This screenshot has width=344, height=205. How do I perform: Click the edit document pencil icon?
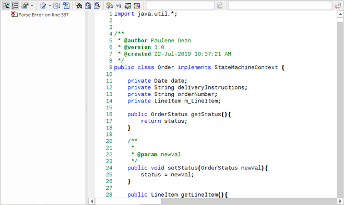[x=43, y=6]
